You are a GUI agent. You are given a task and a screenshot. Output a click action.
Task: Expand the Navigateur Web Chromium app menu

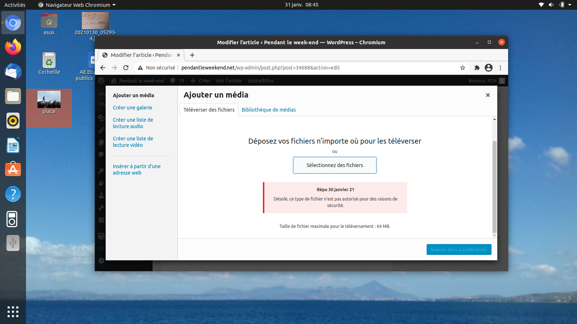click(77, 5)
